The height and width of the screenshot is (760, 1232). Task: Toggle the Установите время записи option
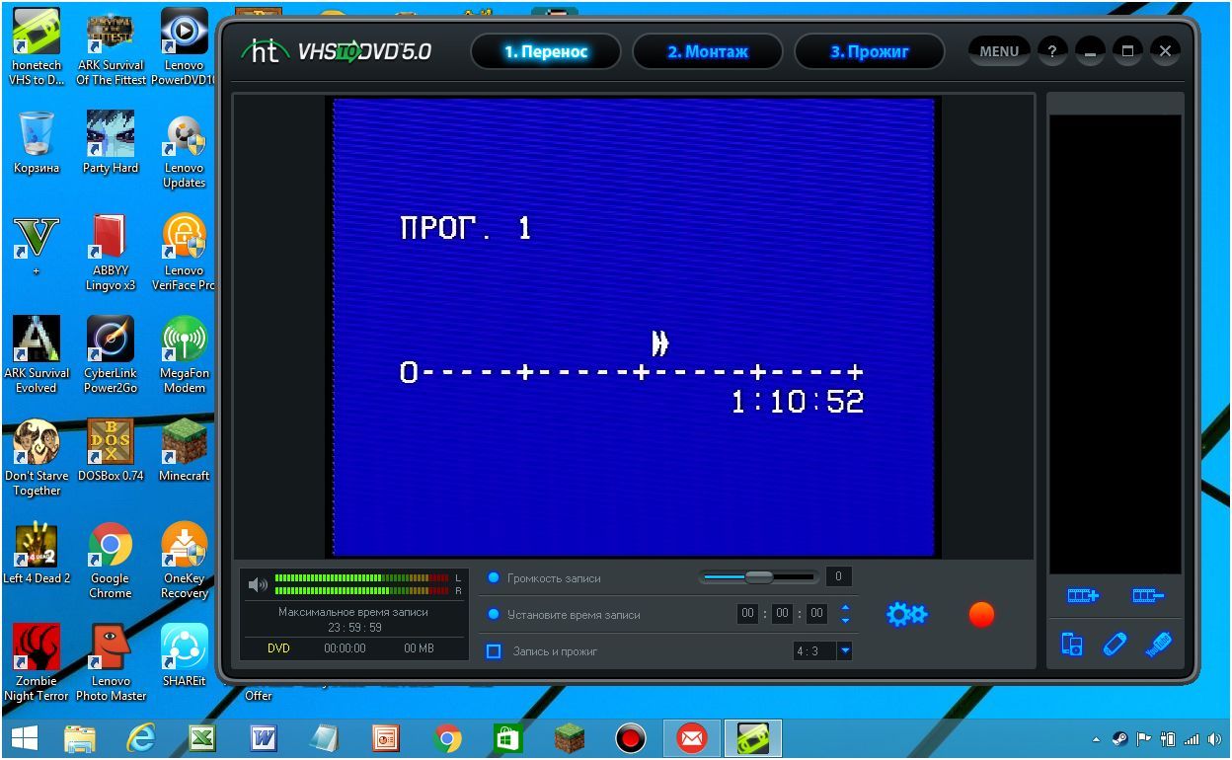(494, 614)
